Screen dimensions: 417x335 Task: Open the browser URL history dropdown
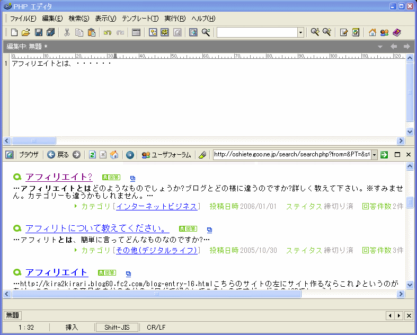click(374, 155)
